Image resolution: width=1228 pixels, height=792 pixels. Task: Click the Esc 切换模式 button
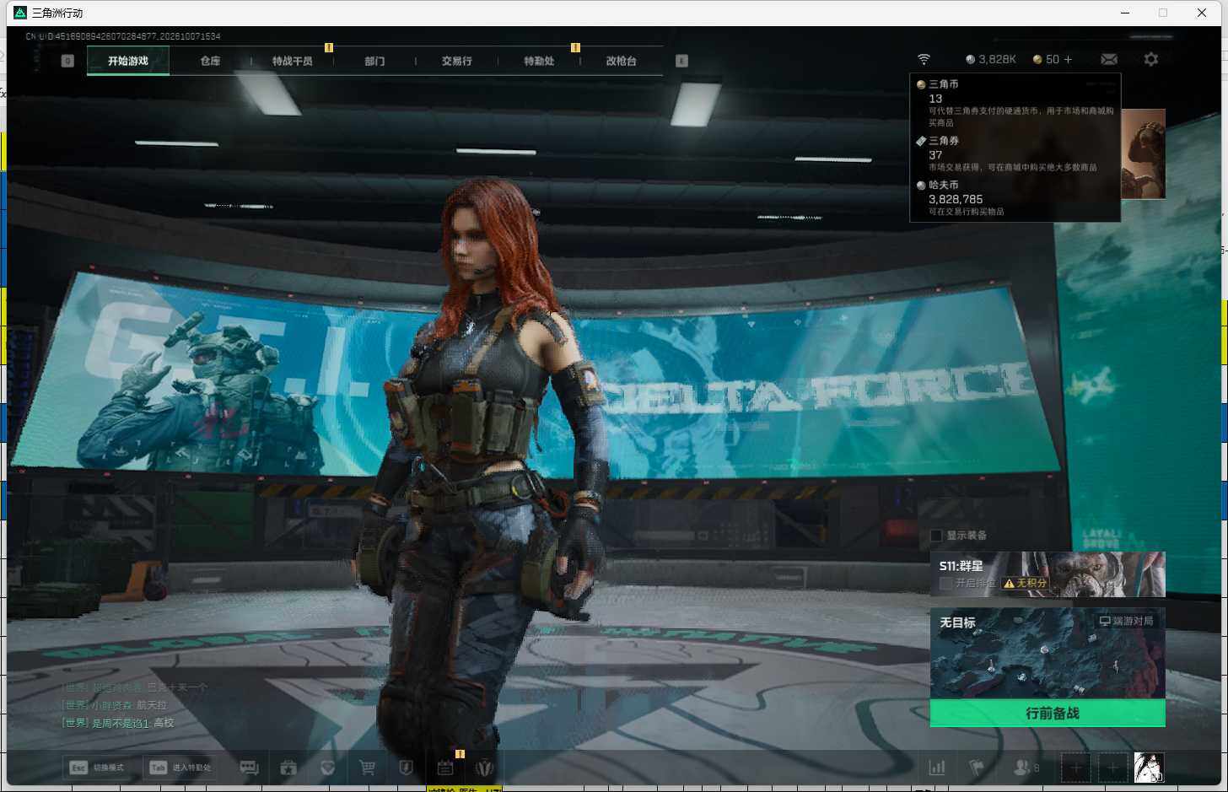coord(98,768)
